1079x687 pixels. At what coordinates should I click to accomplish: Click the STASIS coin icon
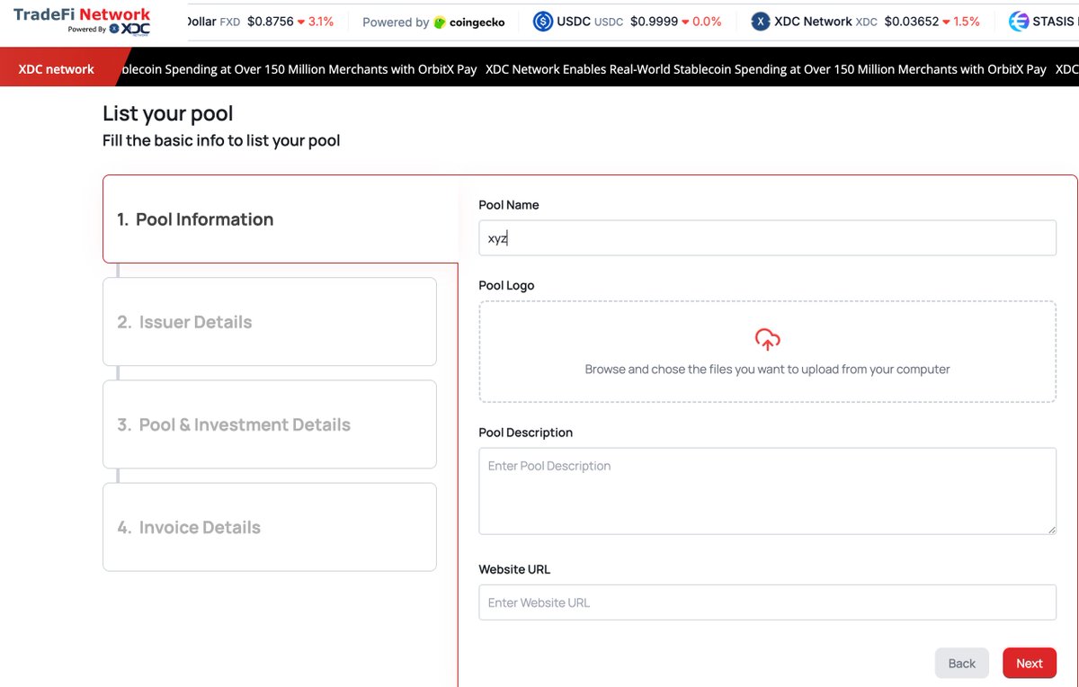[x=1019, y=22]
